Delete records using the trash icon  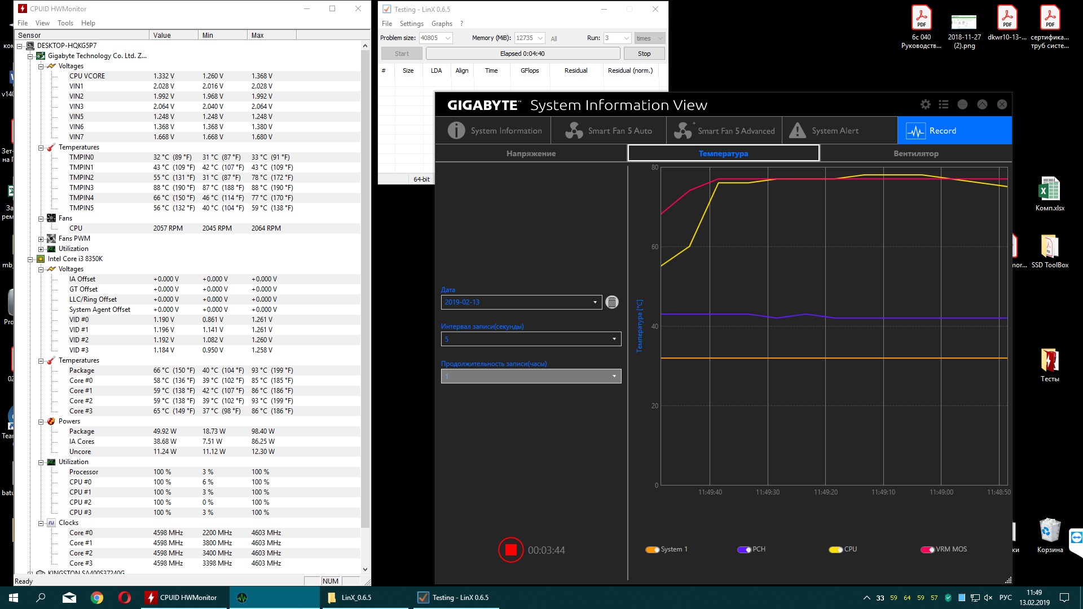[611, 302]
